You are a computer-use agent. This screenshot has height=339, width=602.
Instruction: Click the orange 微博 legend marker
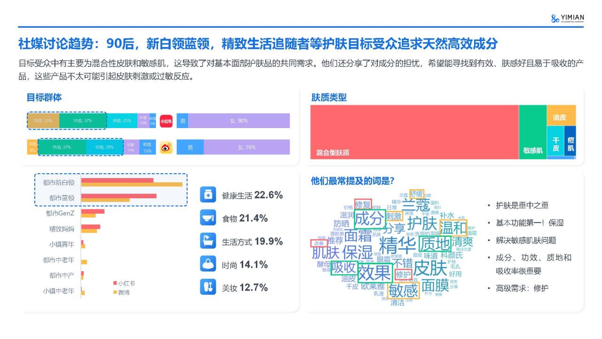coord(115,292)
